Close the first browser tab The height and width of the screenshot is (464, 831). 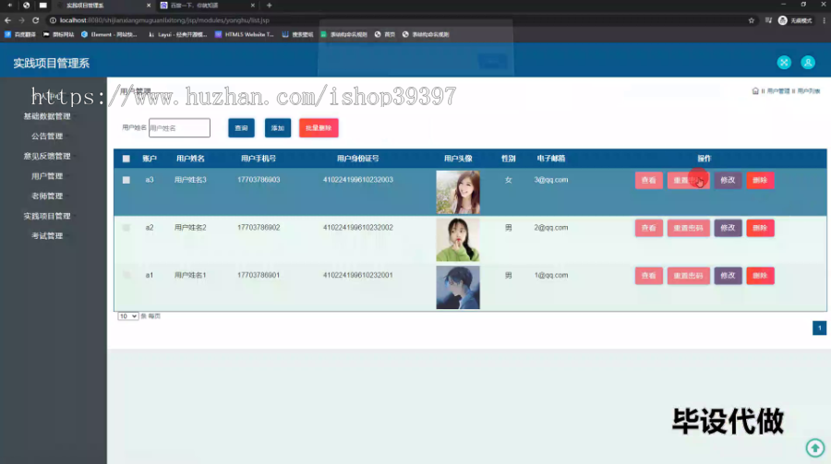(x=149, y=6)
